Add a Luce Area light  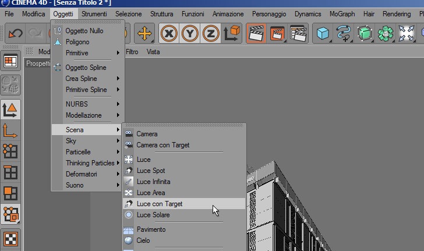tap(184, 193)
